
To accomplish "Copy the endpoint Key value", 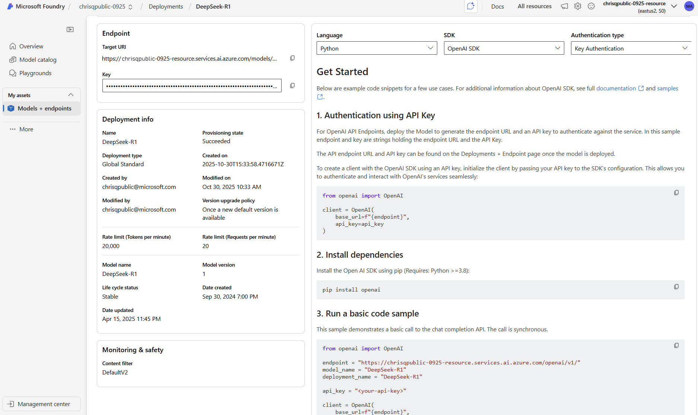I will tap(292, 86).
